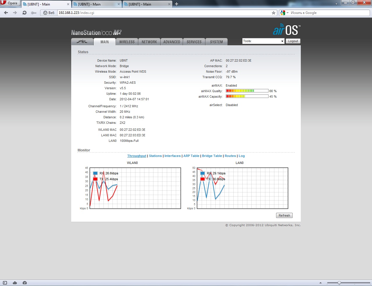Open the key password wand icon
This screenshot has width=372, height=286.
(34, 13)
